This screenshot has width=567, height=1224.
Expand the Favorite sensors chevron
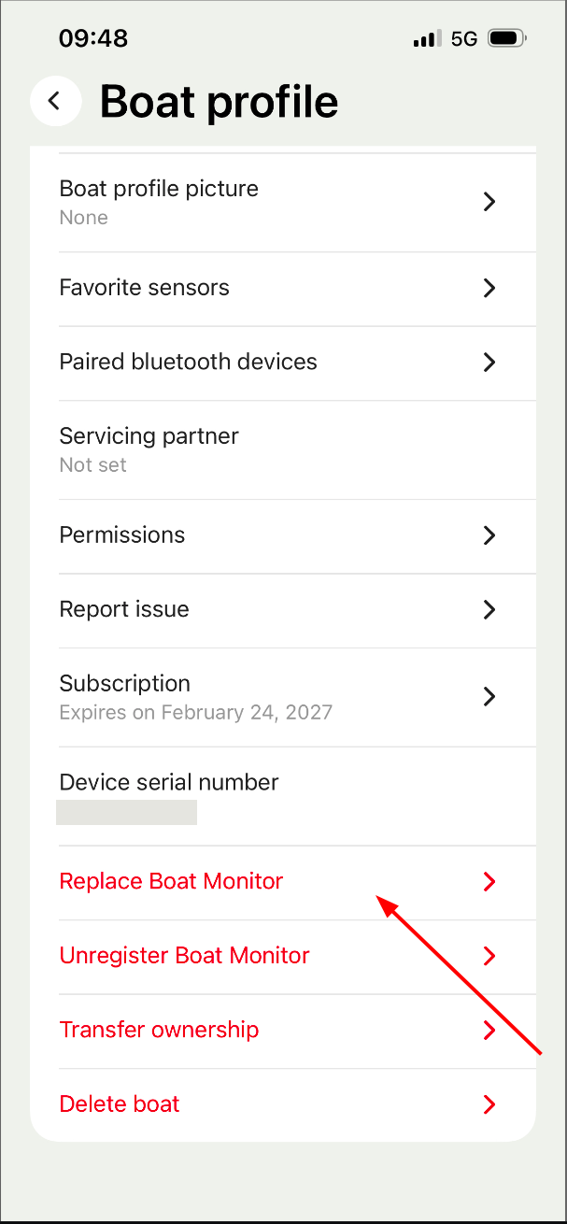[x=489, y=288]
